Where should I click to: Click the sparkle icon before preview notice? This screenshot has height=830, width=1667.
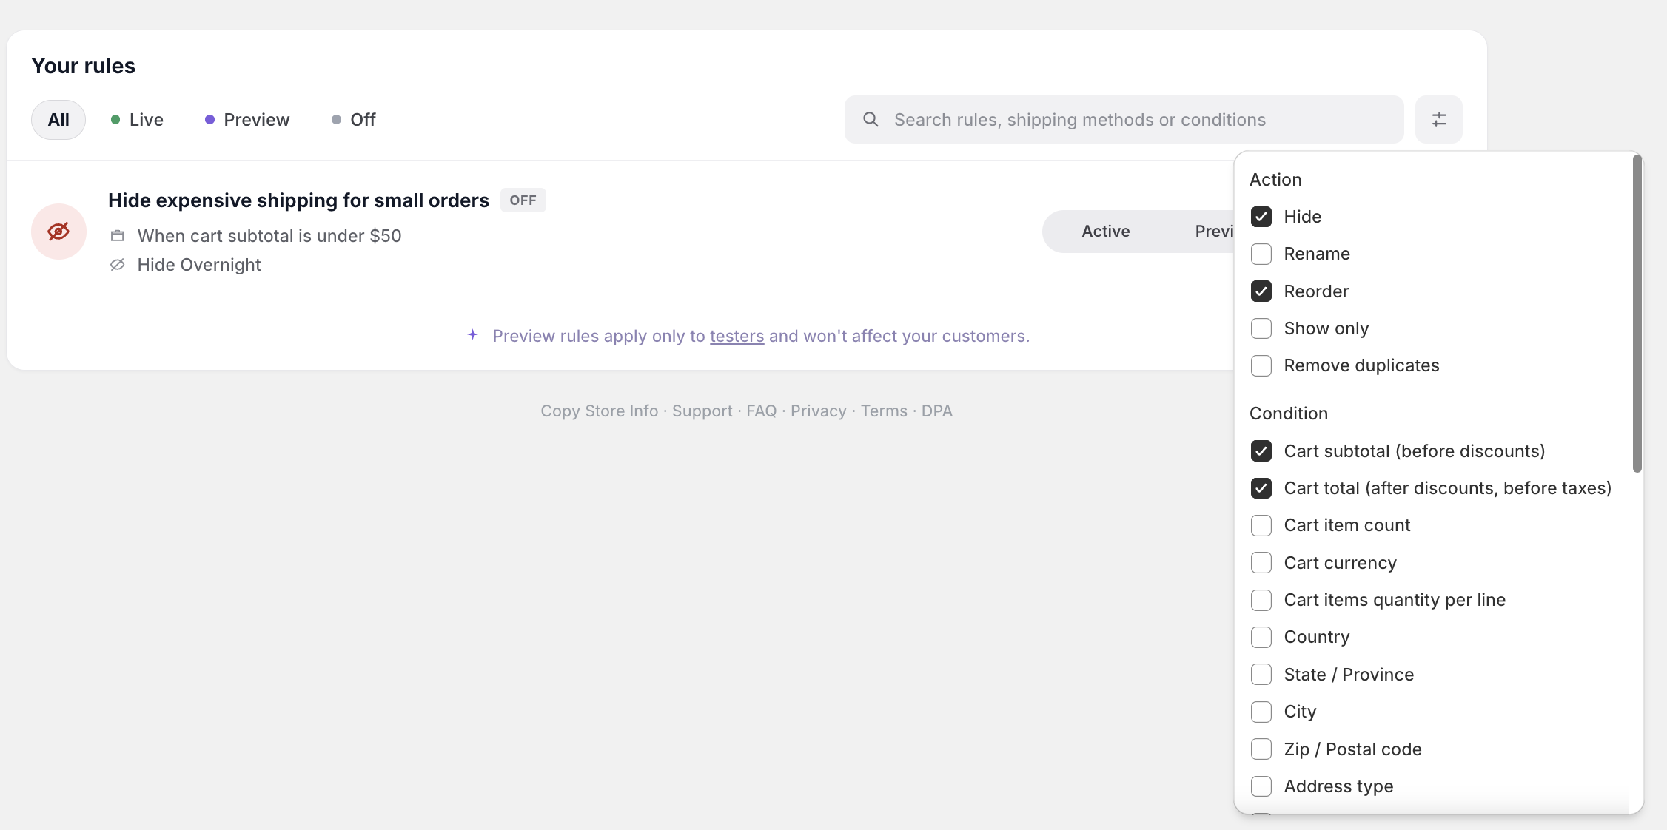pyautogui.click(x=472, y=335)
